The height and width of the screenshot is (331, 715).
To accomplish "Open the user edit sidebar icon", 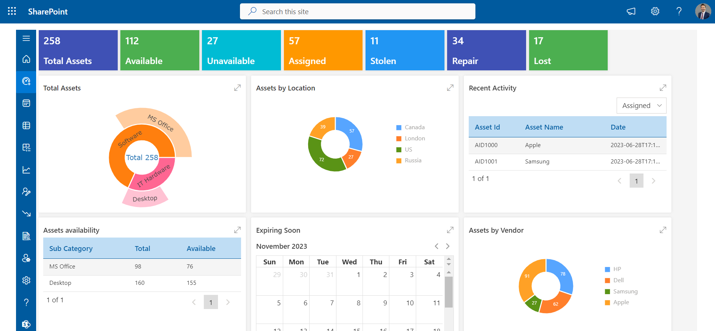I will coord(26,192).
